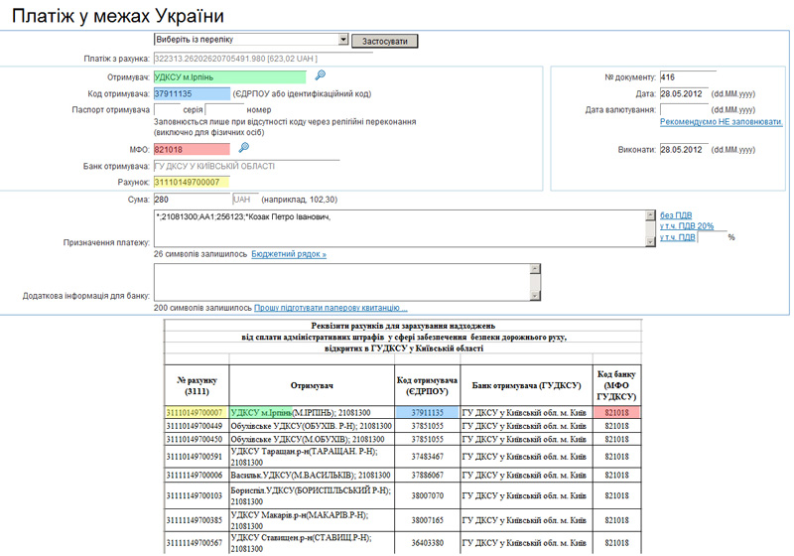Click table cell 31110149700450
Viewport: 794px width, 556px height.
pyautogui.click(x=197, y=439)
